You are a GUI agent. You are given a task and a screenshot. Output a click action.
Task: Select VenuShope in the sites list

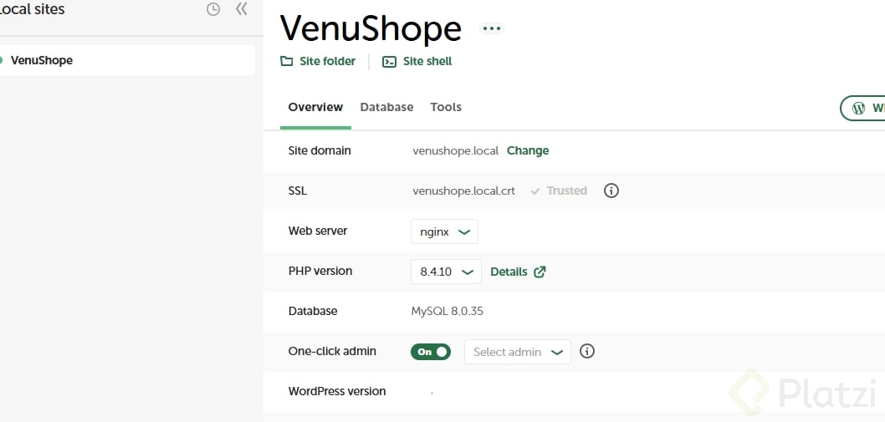pos(42,60)
